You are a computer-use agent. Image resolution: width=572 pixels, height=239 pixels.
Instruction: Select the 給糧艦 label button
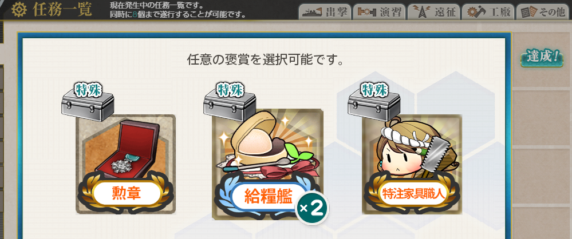[x=268, y=197]
